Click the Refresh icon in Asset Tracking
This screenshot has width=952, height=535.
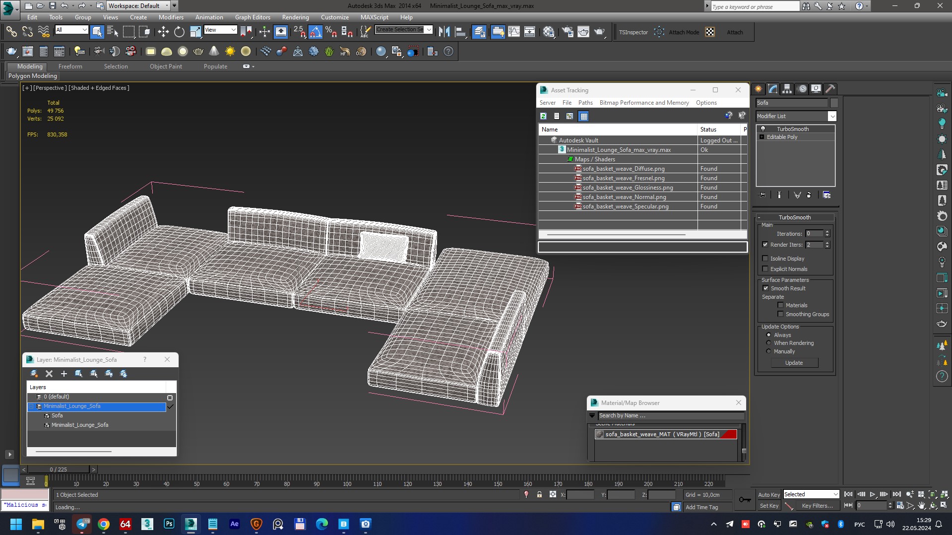point(543,116)
